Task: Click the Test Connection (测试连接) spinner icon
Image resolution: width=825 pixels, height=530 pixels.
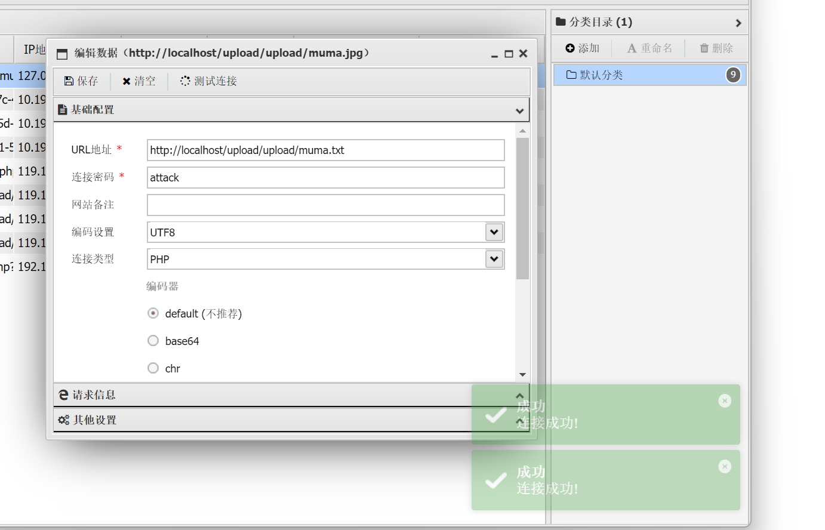Action: [x=185, y=81]
